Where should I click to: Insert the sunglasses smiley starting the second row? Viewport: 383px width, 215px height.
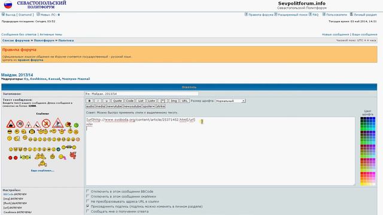(10, 131)
